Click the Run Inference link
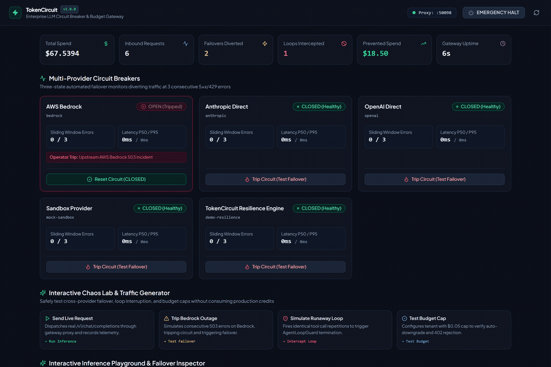551x367 pixels. [61, 342]
